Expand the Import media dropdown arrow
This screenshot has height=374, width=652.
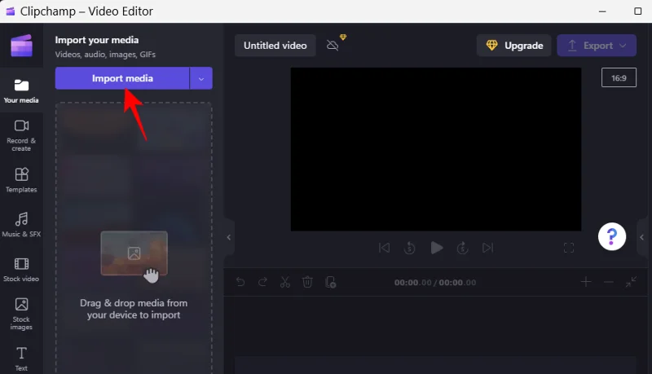point(201,78)
